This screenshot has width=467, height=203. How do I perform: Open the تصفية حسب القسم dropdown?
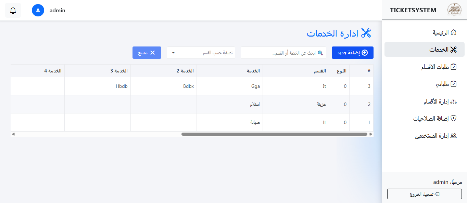[201, 53]
